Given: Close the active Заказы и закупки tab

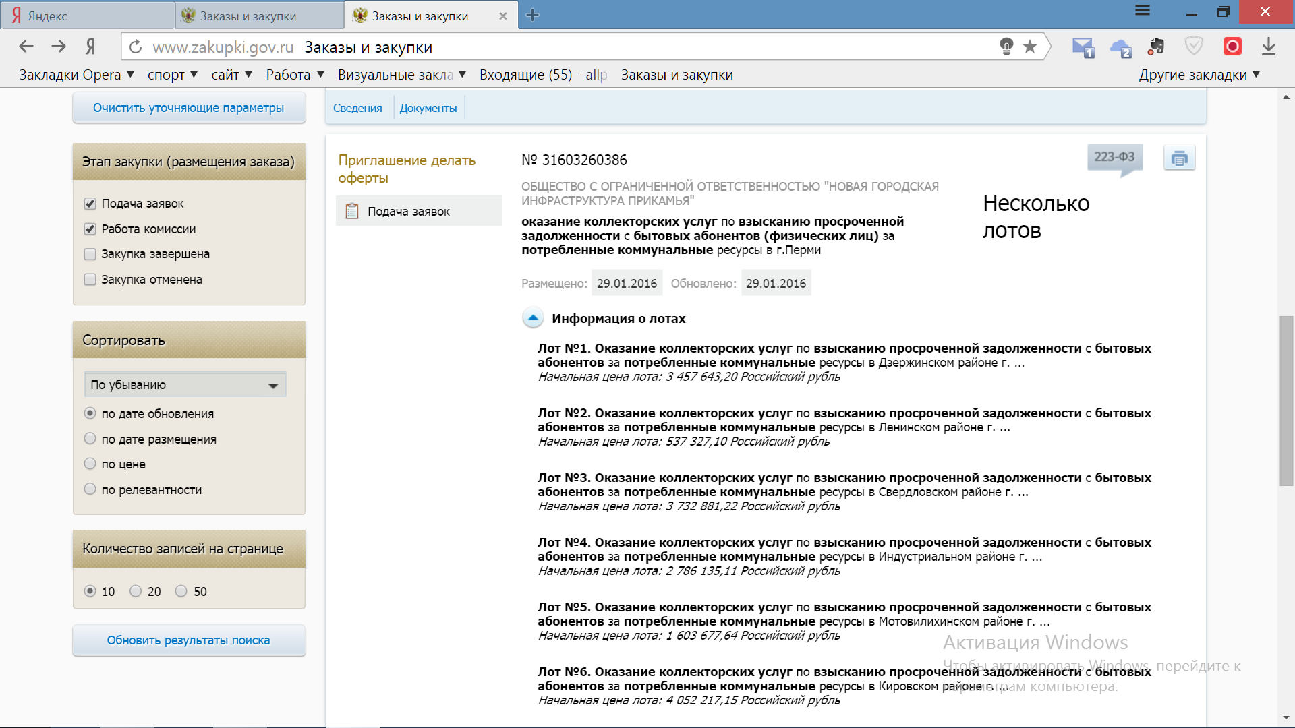Looking at the screenshot, I should click(503, 16).
